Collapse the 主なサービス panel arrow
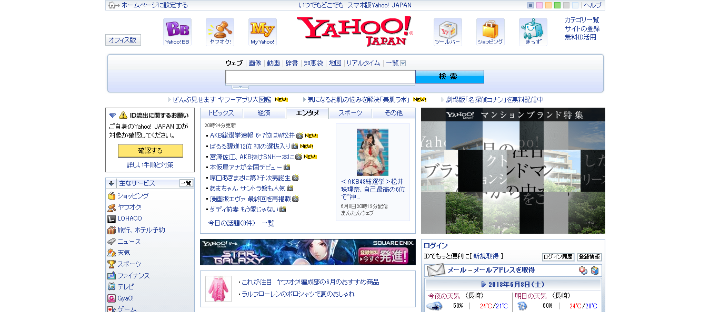This screenshot has width=710, height=312. (x=112, y=183)
